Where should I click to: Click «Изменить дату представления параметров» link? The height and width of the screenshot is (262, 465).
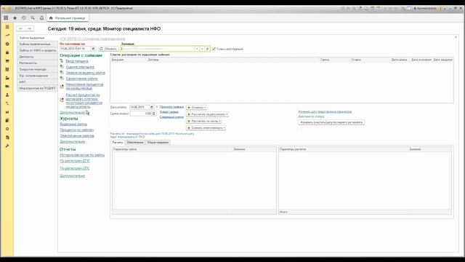point(325,111)
